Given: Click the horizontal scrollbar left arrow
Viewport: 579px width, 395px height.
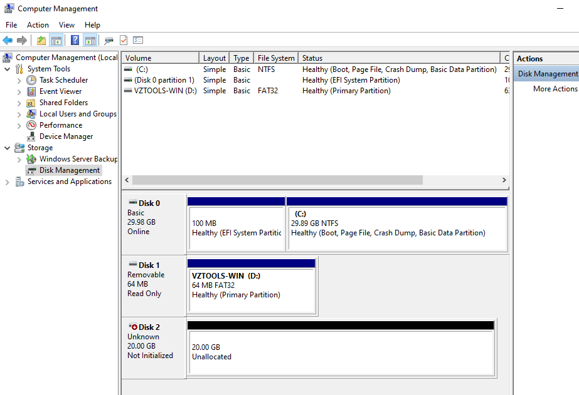Looking at the screenshot, I should pyautogui.click(x=127, y=180).
